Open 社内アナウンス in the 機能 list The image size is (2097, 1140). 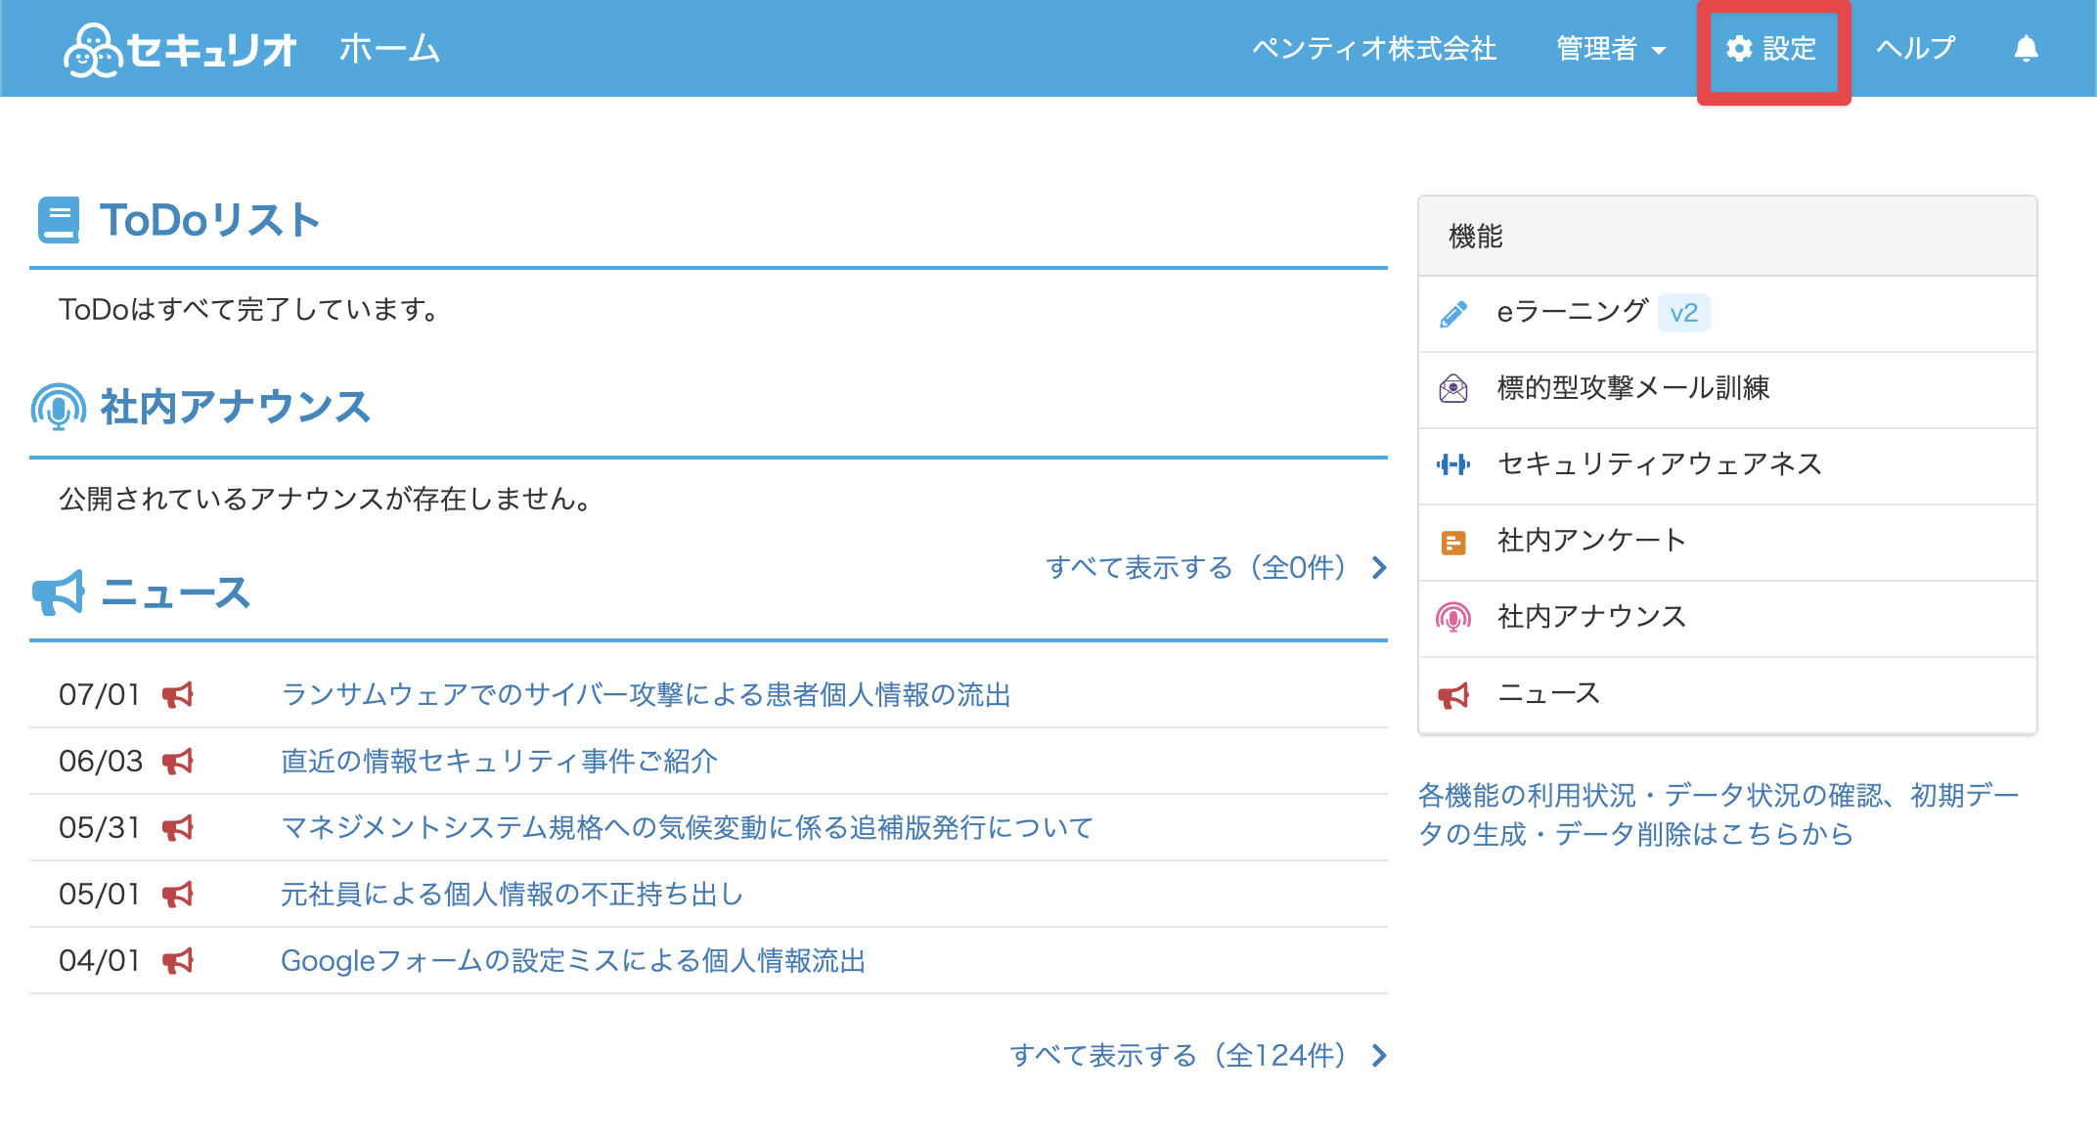pos(1727,618)
